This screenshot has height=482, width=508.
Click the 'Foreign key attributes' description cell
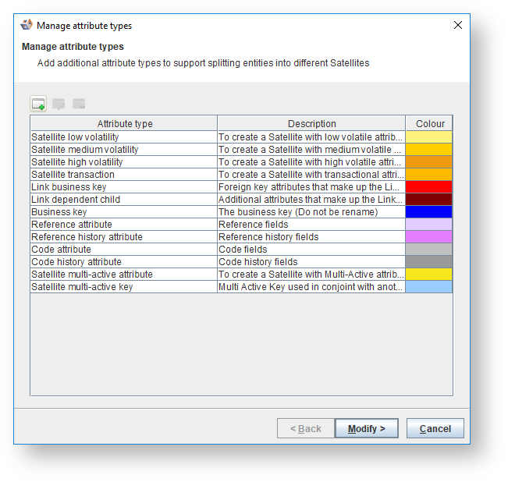tap(311, 186)
